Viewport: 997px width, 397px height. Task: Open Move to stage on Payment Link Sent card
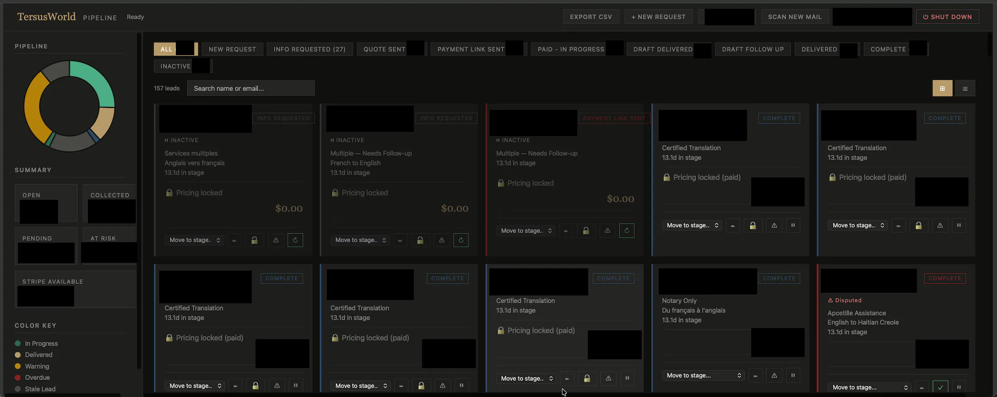click(526, 231)
